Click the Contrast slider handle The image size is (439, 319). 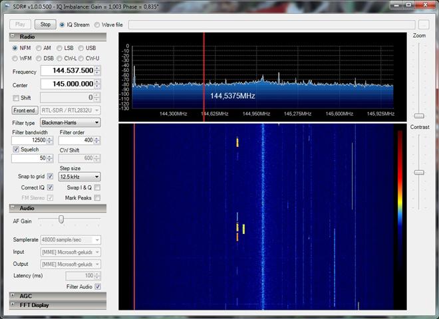pyautogui.click(x=419, y=172)
